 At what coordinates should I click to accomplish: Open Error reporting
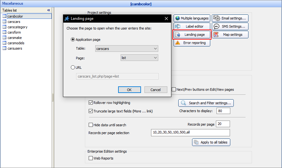(192, 43)
